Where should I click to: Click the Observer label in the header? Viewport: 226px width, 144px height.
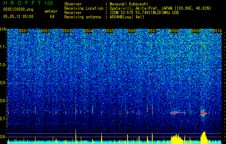click(73, 4)
